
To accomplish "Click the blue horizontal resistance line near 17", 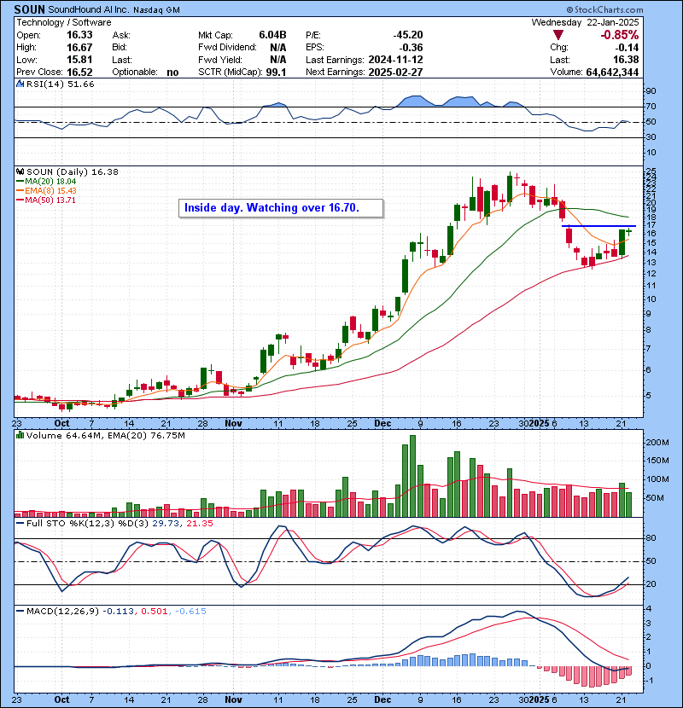I will tap(599, 226).
